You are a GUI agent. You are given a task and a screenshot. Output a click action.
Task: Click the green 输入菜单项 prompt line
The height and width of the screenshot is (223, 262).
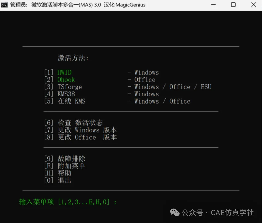click(68, 202)
